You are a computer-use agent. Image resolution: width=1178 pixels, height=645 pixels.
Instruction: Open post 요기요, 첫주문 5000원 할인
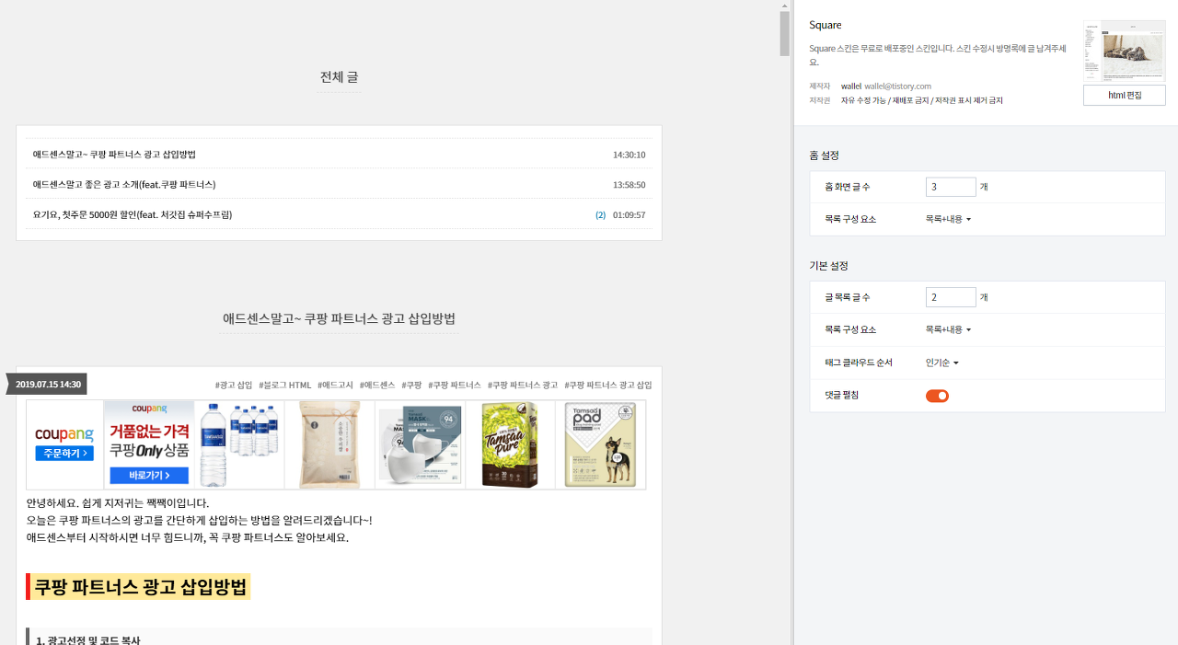pyautogui.click(x=133, y=215)
